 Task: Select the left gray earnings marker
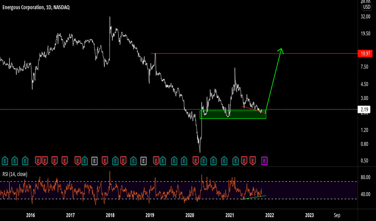point(94,161)
